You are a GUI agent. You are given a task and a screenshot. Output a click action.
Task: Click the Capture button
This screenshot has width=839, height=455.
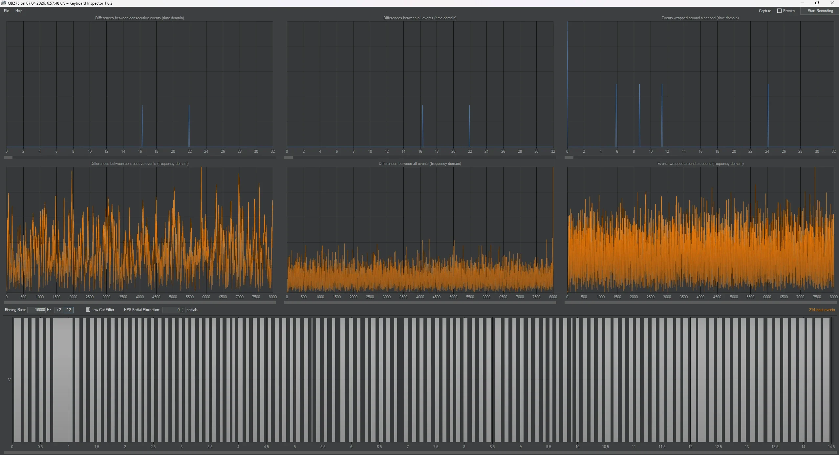click(x=765, y=11)
